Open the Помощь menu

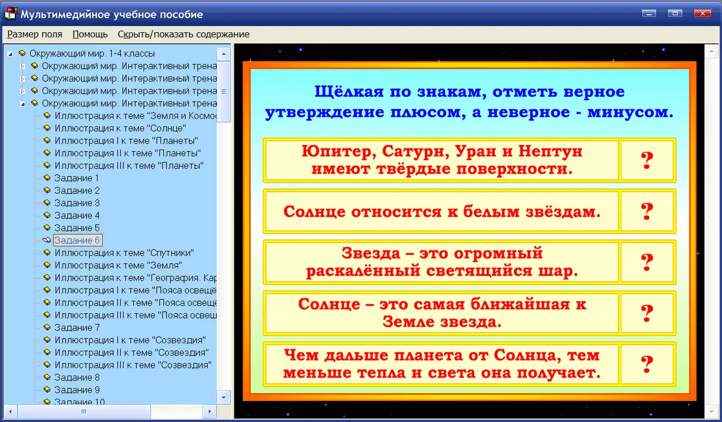90,34
